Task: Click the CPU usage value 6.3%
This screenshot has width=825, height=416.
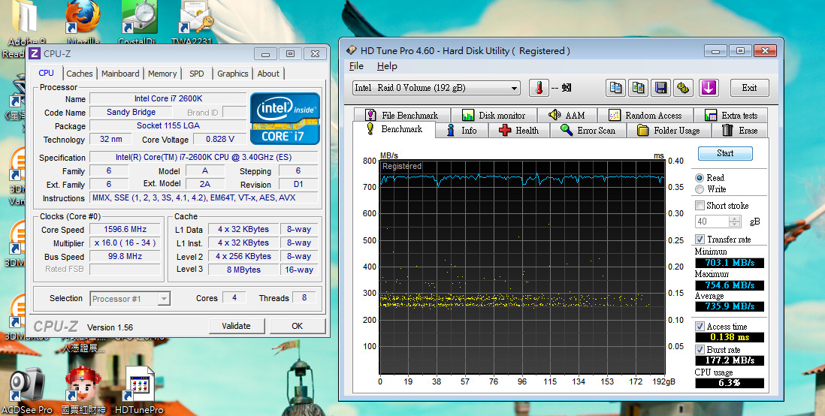Action: 730,383
